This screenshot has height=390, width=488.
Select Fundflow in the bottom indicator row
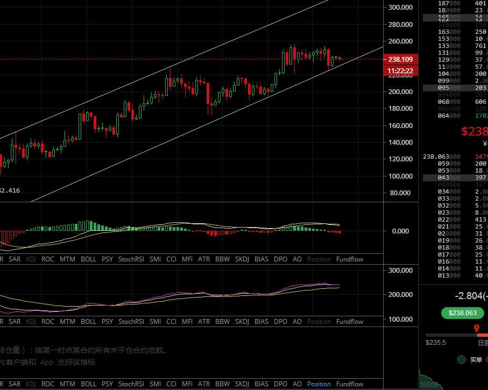point(349,384)
